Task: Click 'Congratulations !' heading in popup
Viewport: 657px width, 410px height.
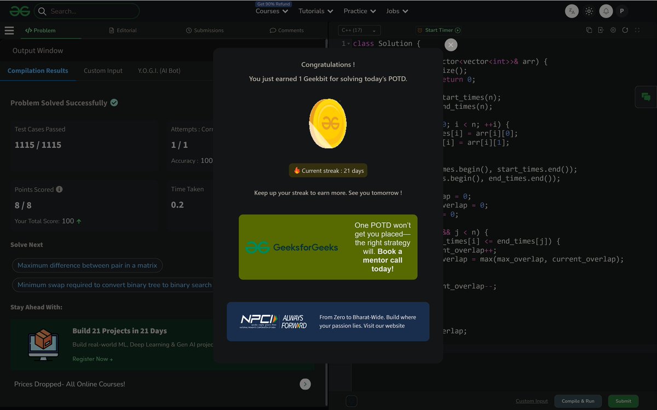Action: [328, 65]
